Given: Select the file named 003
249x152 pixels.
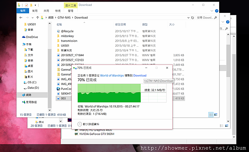Looking at the screenshot, I should click(x=63, y=98).
